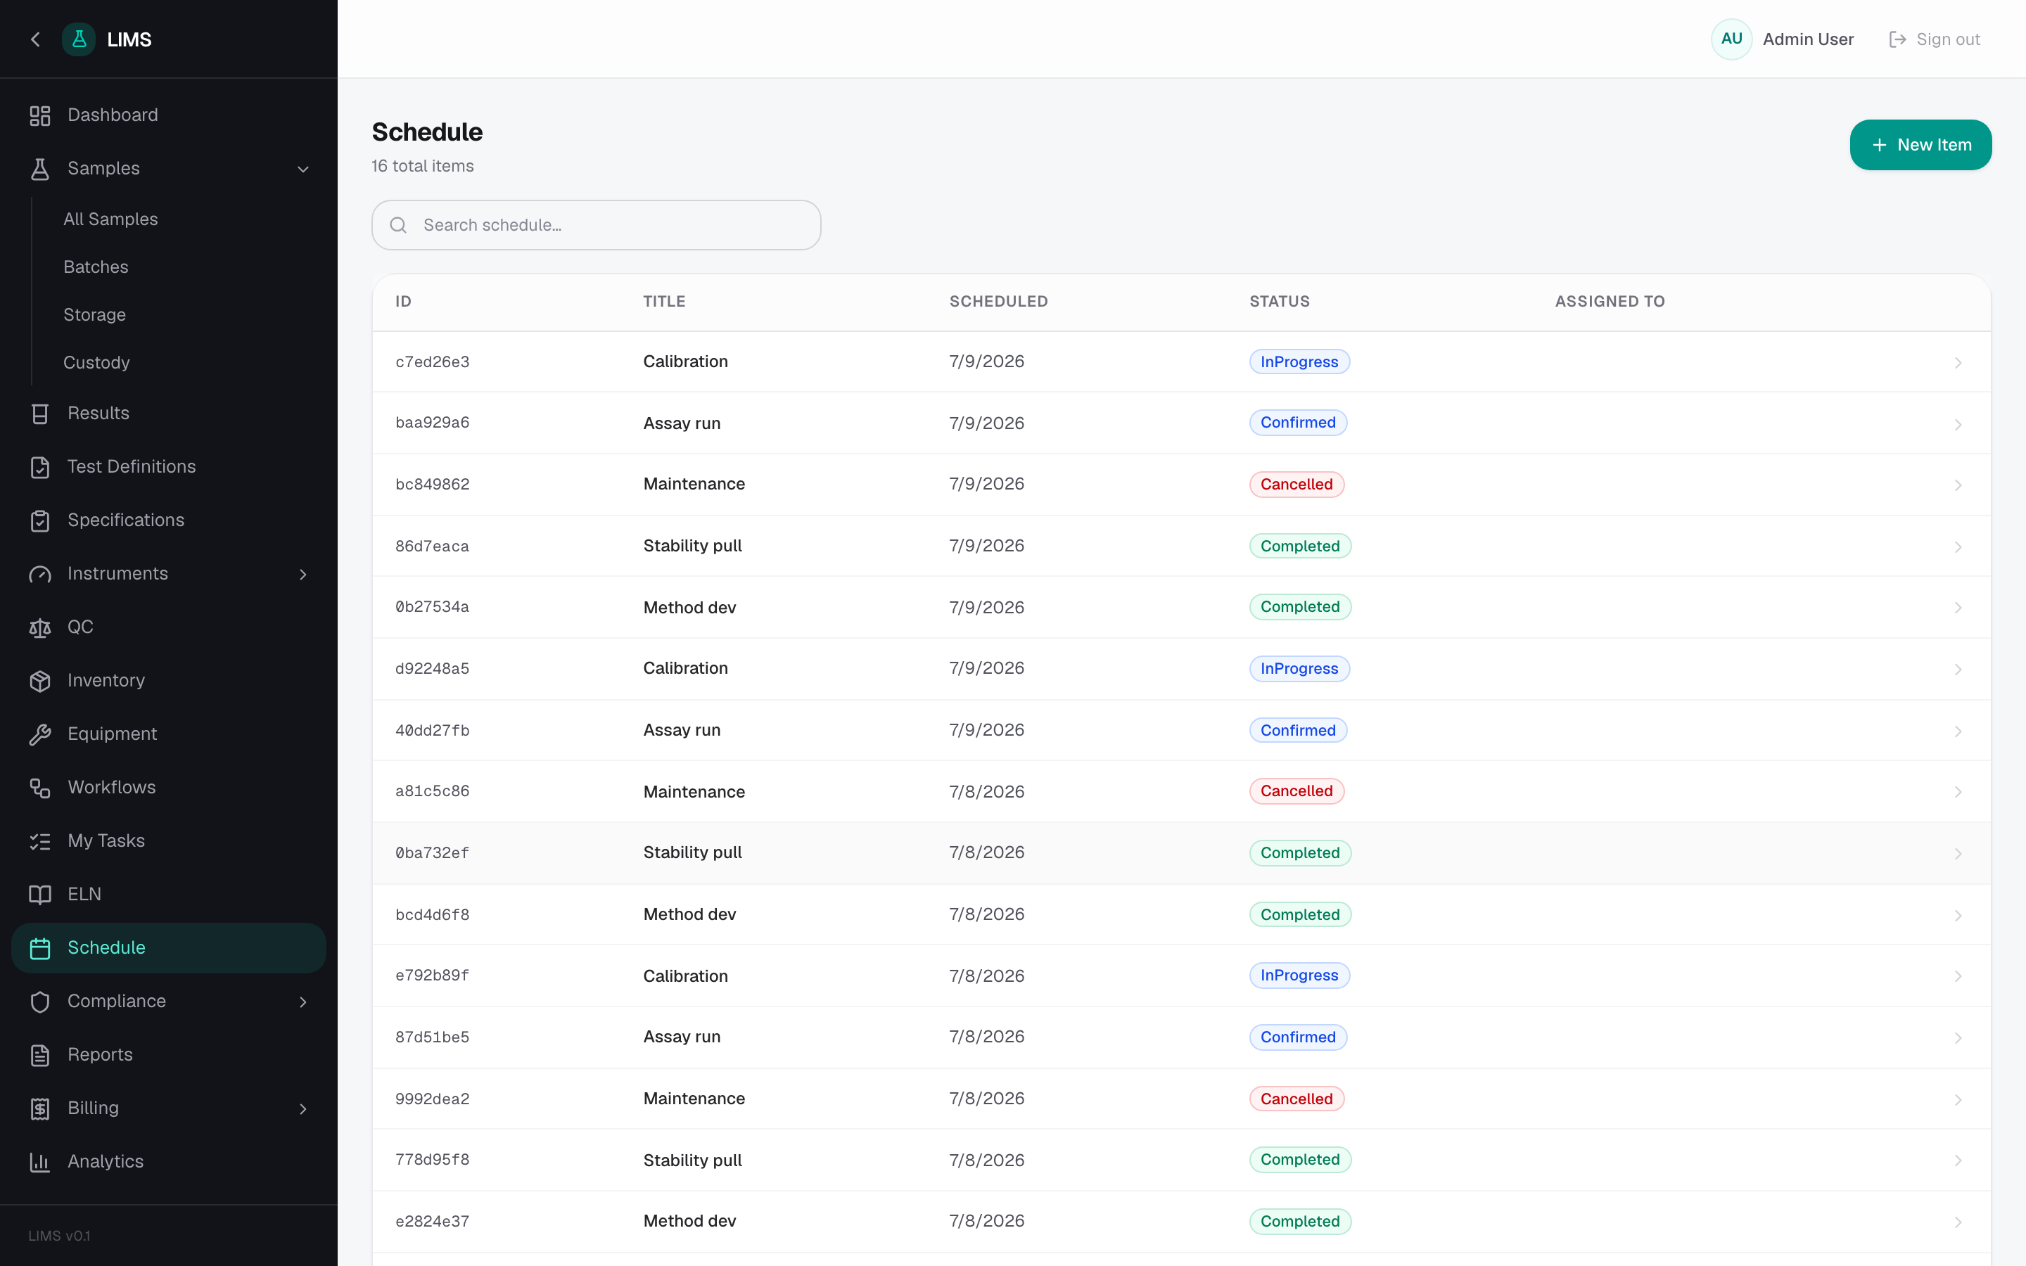Click the Instruments gauge icon
The height and width of the screenshot is (1266, 2026).
40,575
